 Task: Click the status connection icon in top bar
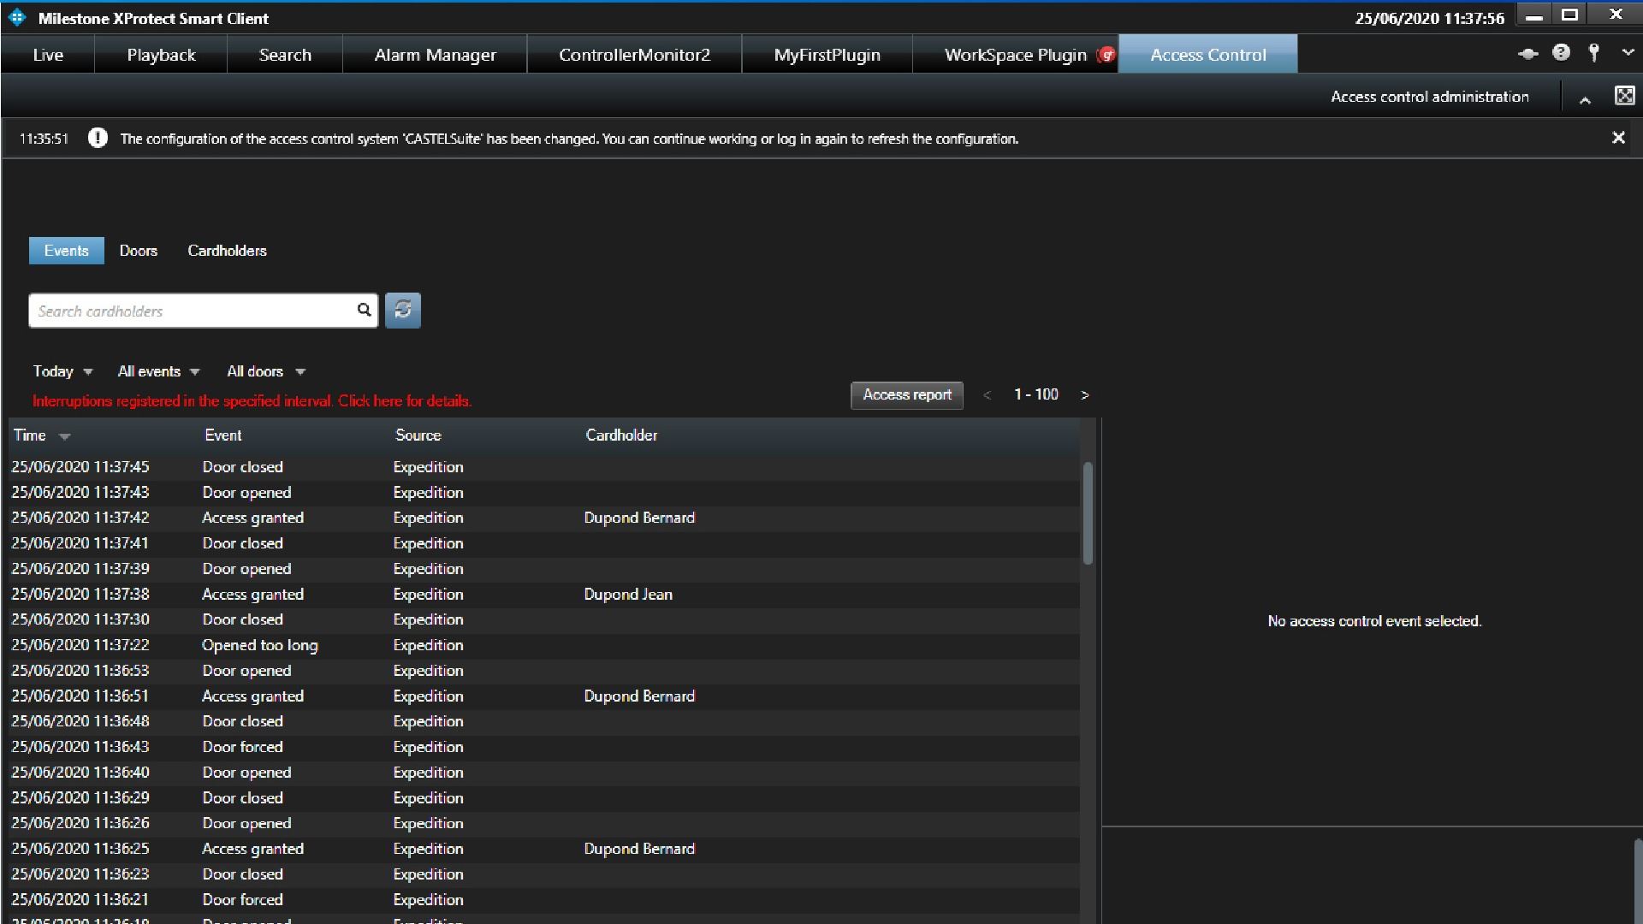coord(1527,54)
